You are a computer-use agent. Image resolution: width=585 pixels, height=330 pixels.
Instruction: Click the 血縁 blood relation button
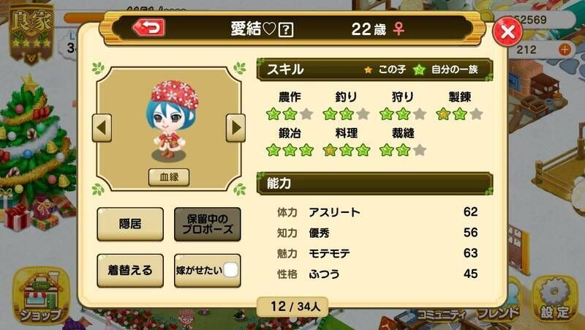point(169,177)
